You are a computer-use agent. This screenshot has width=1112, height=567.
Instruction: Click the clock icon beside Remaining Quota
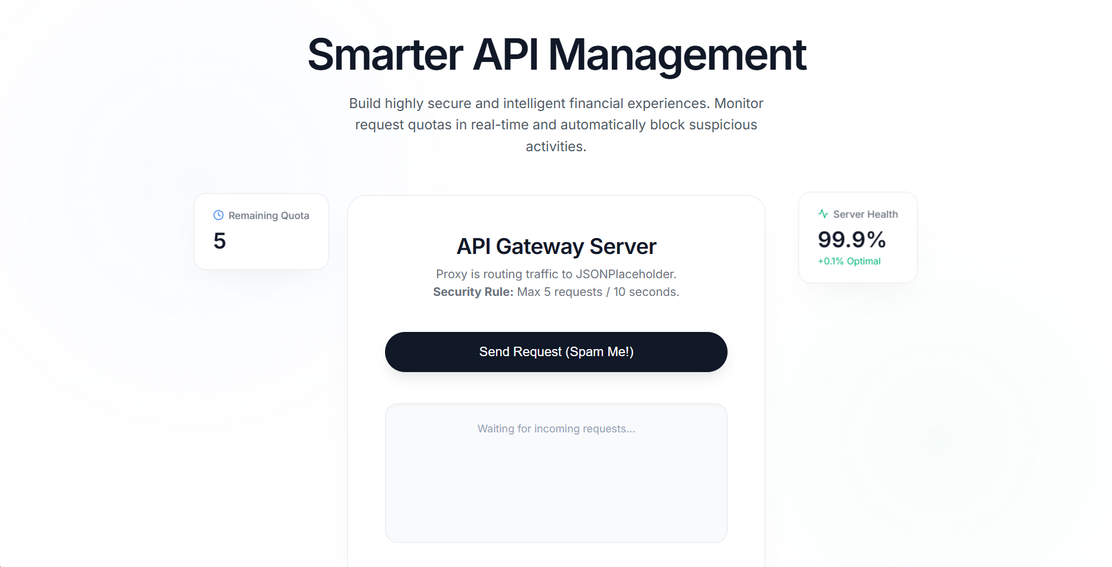[219, 215]
